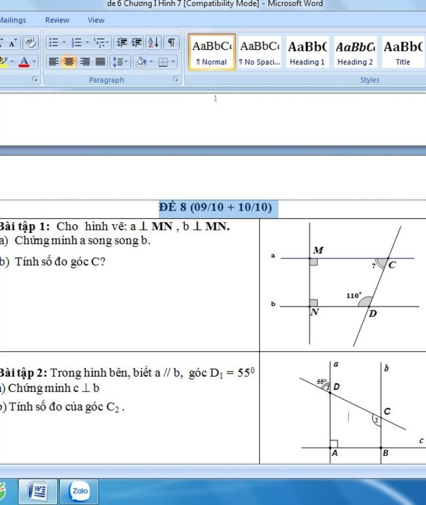This screenshot has width=426, height=505.
Task: Expand the Multilevel List dropdown arrow
Action: 108,42
